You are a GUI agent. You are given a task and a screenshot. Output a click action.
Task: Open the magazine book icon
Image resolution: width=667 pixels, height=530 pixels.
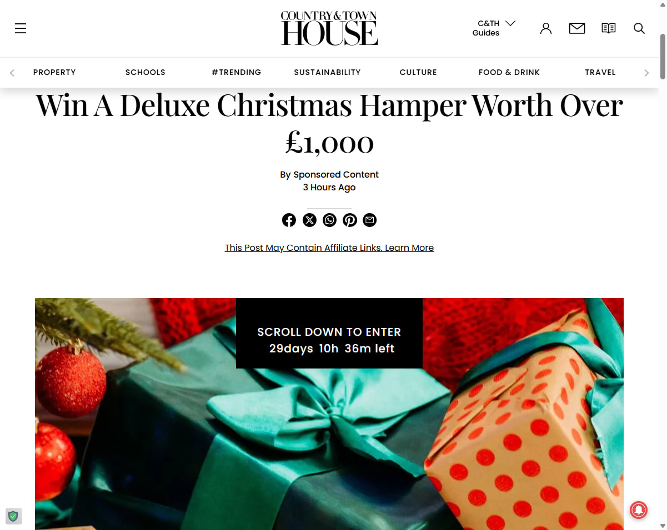pos(609,28)
